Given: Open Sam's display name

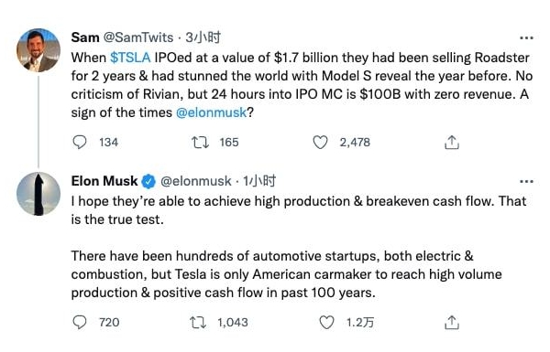Looking at the screenshot, I should [85, 37].
